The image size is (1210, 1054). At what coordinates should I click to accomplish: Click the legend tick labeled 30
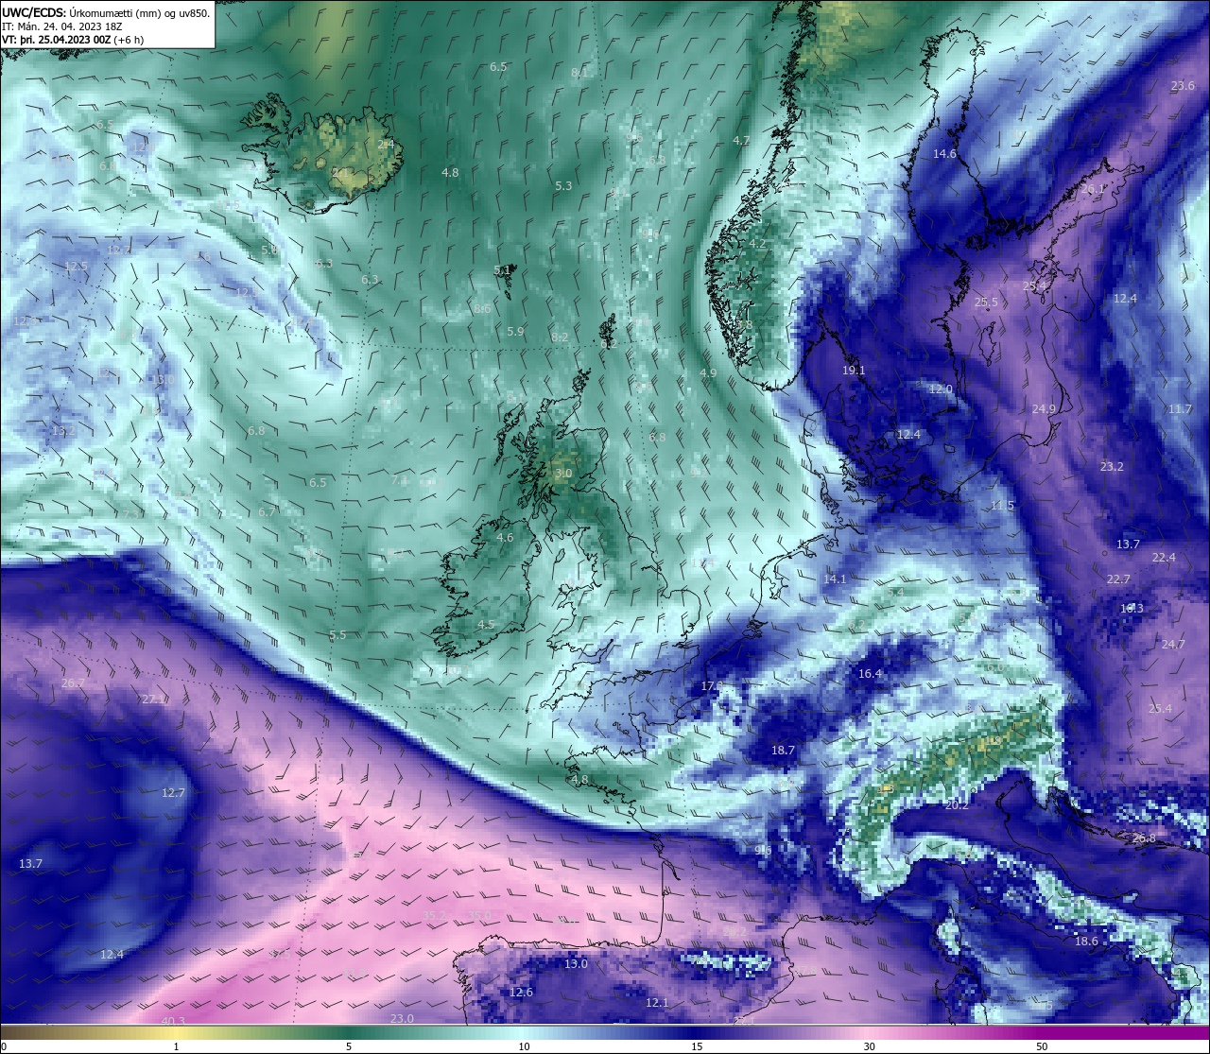click(x=869, y=1046)
